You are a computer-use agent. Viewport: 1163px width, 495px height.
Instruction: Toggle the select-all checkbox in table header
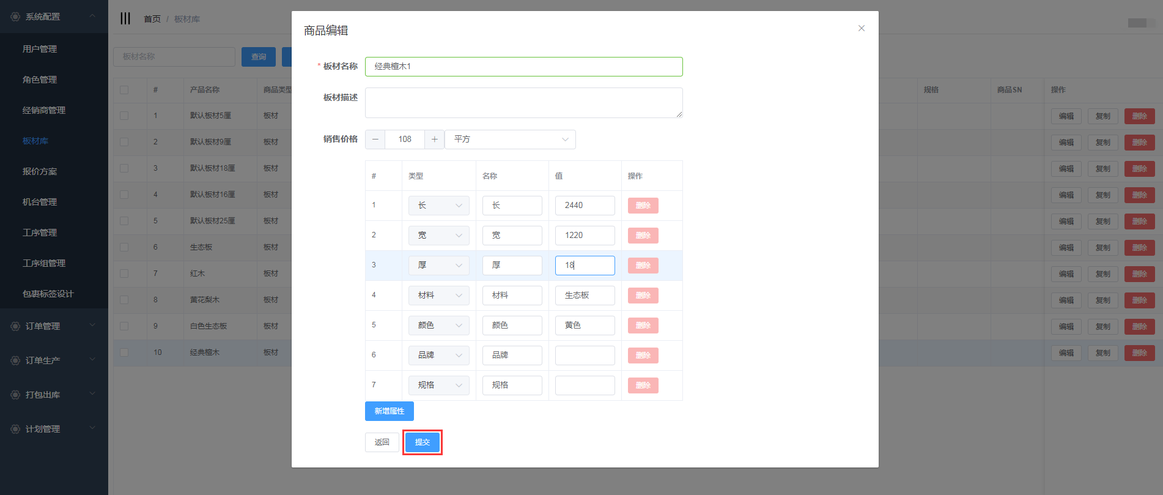pos(125,90)
